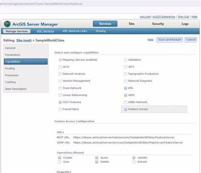The image size is (201, 173).
Task: Open the Logs main tab
Action: [x=185, y=24]
